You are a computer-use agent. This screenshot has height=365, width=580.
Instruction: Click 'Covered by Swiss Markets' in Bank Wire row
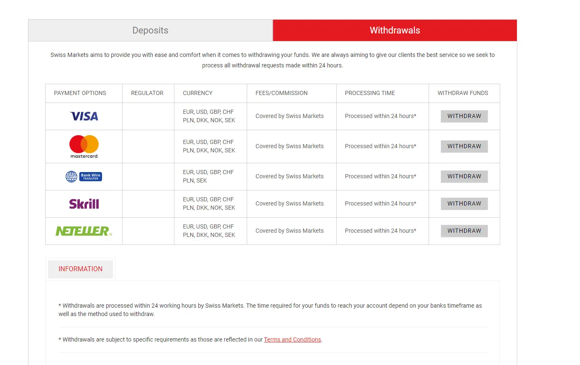coord(289,176)
